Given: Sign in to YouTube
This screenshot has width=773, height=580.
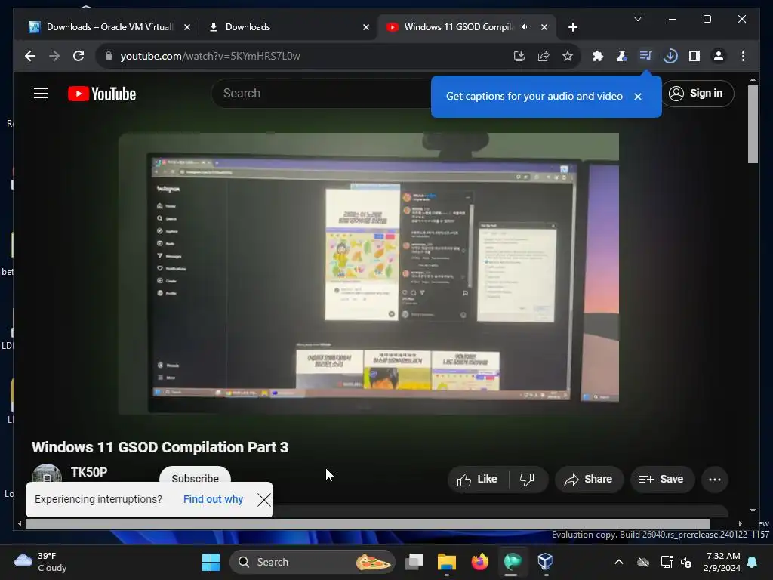Looking at the screenshot, I should click(697, 93).
